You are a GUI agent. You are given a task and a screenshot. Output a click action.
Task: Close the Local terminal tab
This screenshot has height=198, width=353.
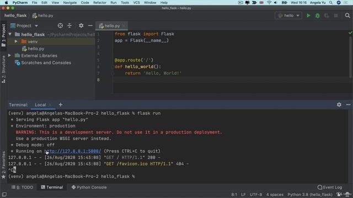(x=50, y=105)
